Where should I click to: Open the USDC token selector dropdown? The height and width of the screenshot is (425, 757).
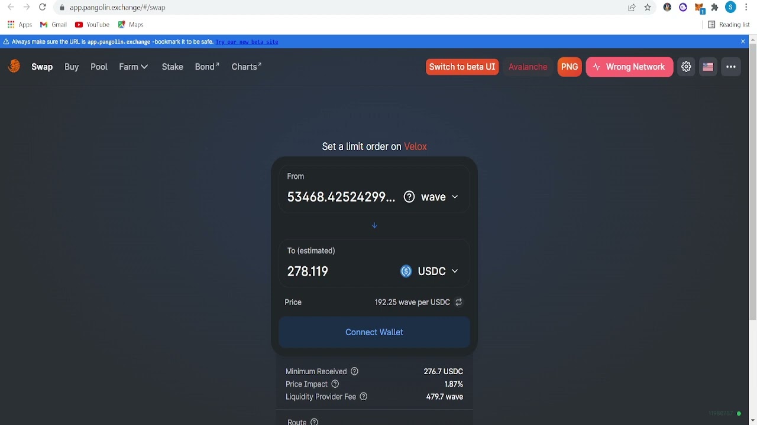(430, 271)
